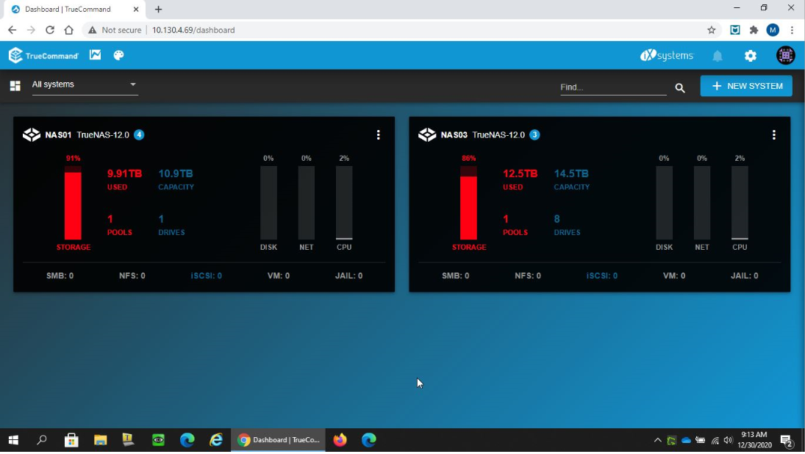Open the reports chart icon

95,55
